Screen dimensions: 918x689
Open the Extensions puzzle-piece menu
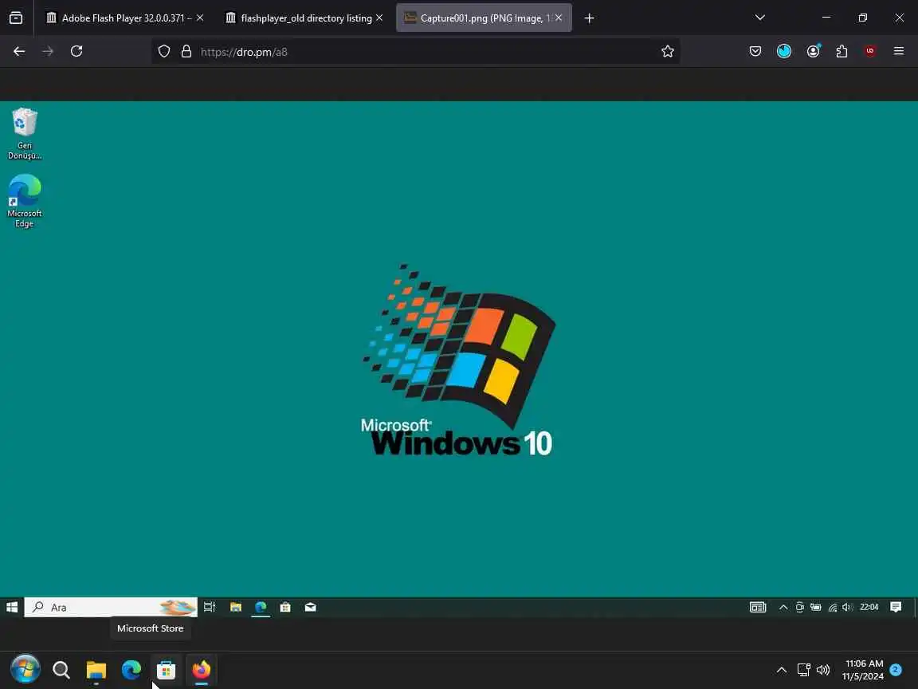click(841, 52)
